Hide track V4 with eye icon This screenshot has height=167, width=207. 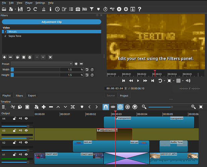coord(26,119)
